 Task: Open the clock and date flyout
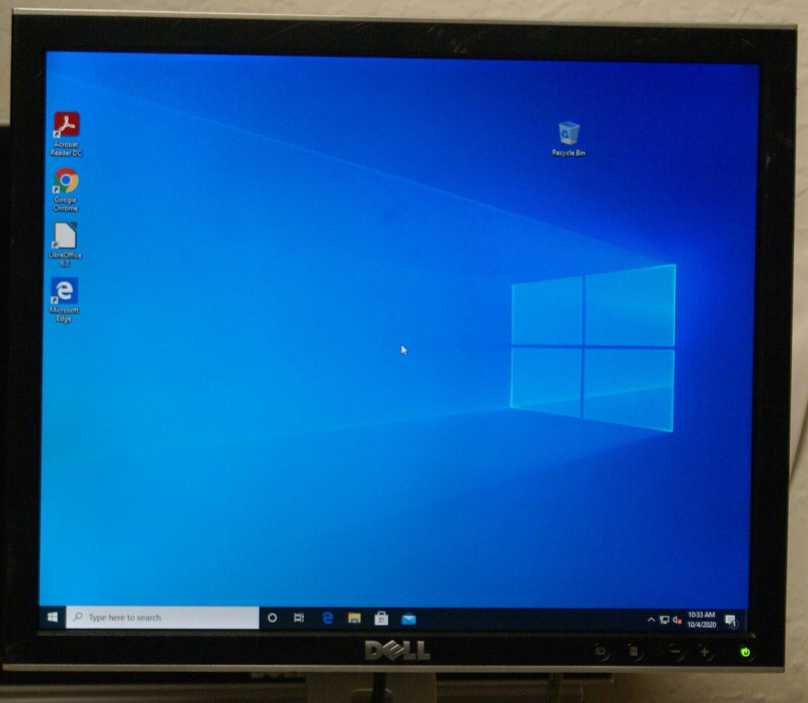[x=701, y=620]
